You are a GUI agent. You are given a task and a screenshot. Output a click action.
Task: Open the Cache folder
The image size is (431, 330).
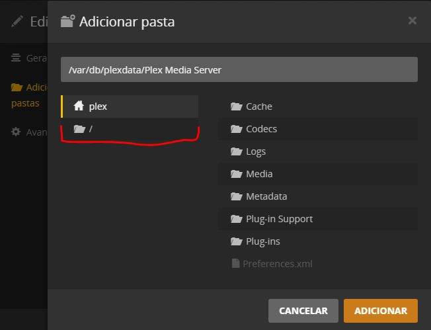tap(258, 106)
